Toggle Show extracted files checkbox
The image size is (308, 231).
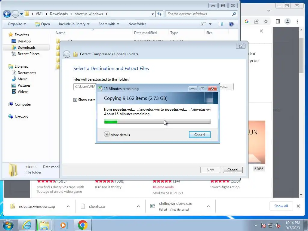pyautogui.click(x=75, y=100)
